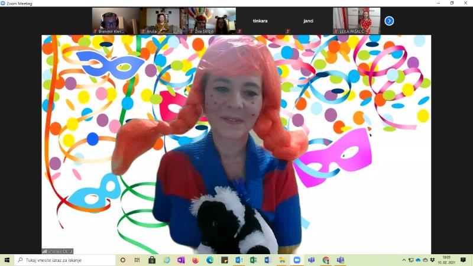Click the muted mic icon on janci's tile

coord(287,31)
